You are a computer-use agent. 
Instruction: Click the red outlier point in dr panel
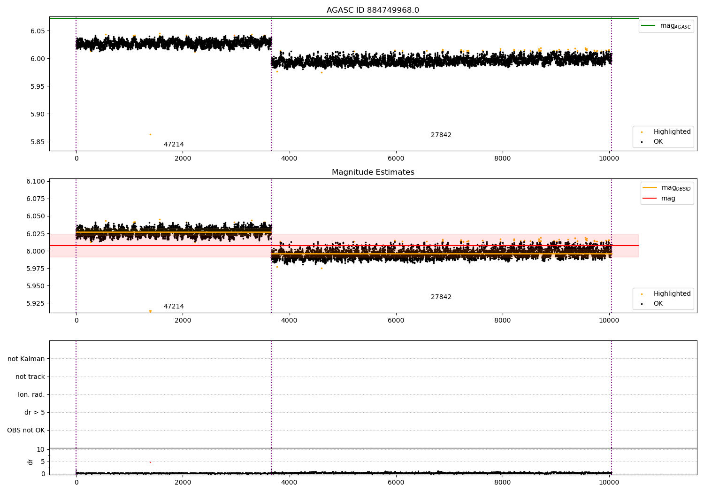150,462
